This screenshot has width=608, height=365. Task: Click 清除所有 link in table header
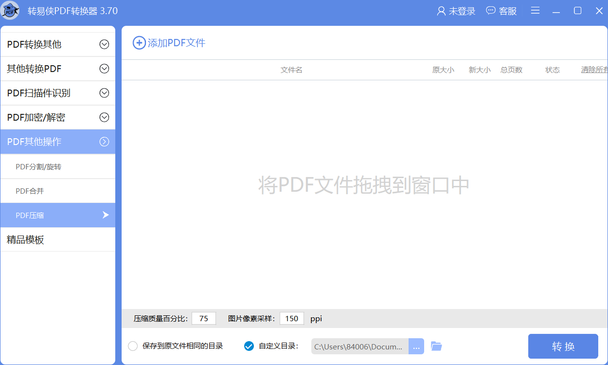[x=594, y=70]
